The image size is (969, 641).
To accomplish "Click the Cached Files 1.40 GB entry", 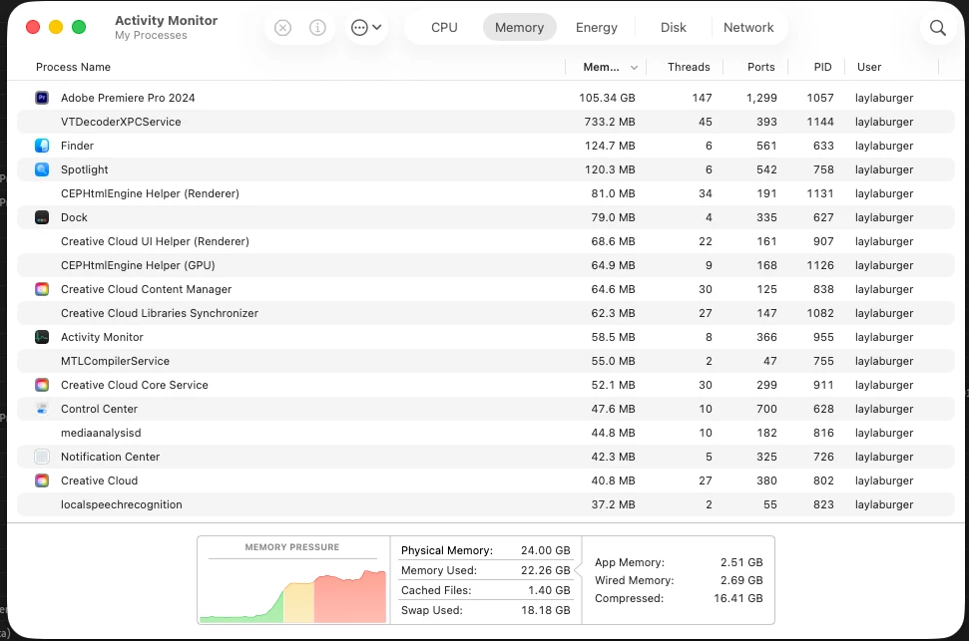I will click(x=485, y=590).
